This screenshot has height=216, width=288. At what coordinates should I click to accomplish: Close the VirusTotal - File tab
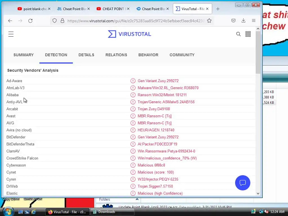(207, 9)
